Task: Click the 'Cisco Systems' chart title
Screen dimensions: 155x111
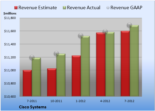Action: click(x=33, y=107)
